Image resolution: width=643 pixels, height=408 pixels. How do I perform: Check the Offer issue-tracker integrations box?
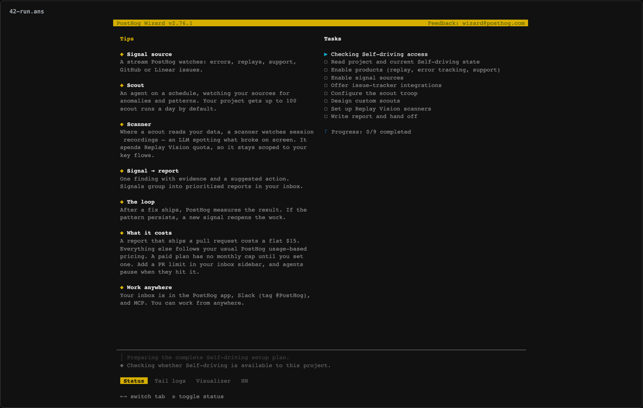coord(326,85)
